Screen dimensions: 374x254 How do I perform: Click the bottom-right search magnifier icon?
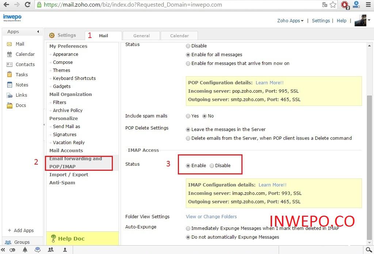(369, 250)
